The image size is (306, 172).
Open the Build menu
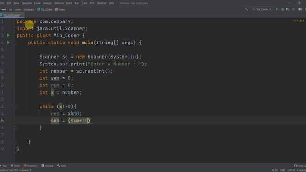pos(69,3)
